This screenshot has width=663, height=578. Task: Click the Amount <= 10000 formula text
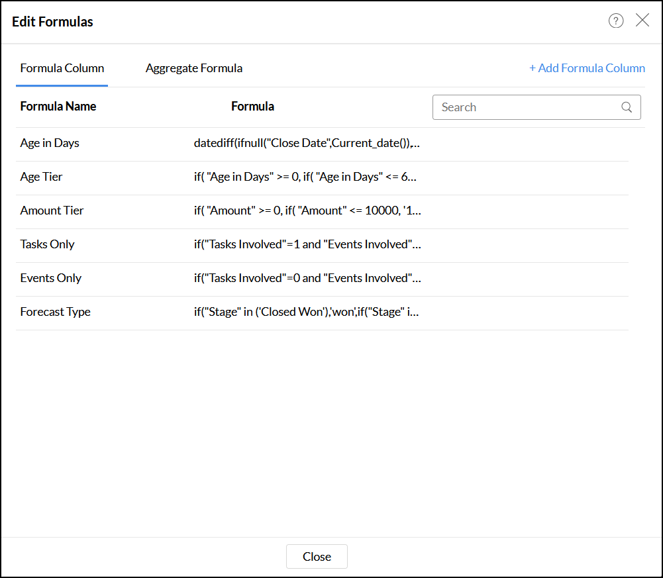[307, 211]
